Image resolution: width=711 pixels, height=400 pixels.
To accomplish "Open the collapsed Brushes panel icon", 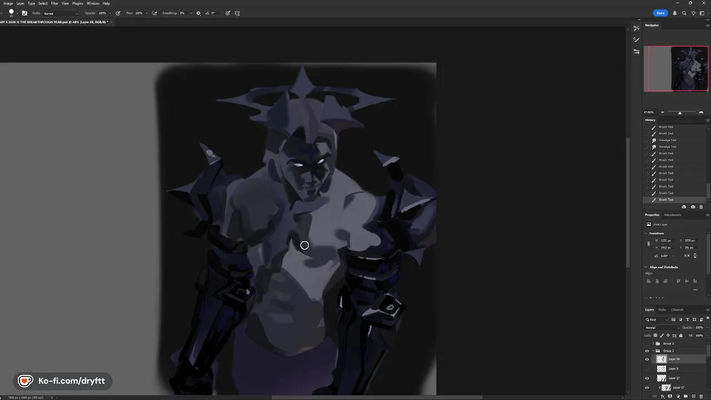I will pyautogui.click(x=637, y=28).
